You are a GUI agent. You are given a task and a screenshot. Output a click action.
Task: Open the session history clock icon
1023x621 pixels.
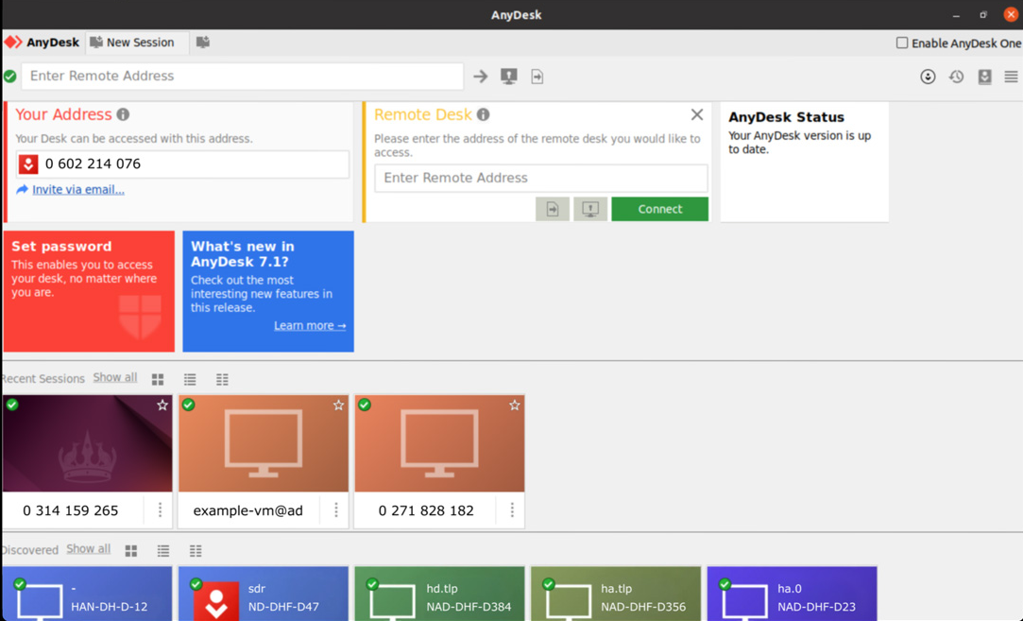957,77
